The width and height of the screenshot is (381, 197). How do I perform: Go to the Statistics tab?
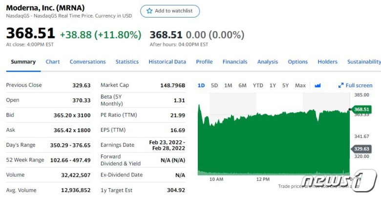[x=127, y=62]
